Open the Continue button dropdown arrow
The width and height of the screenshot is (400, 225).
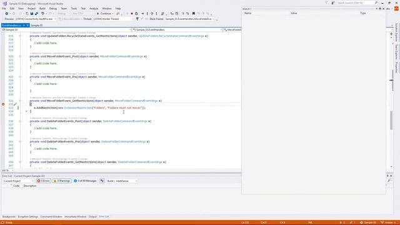click(x=112, y=14)
